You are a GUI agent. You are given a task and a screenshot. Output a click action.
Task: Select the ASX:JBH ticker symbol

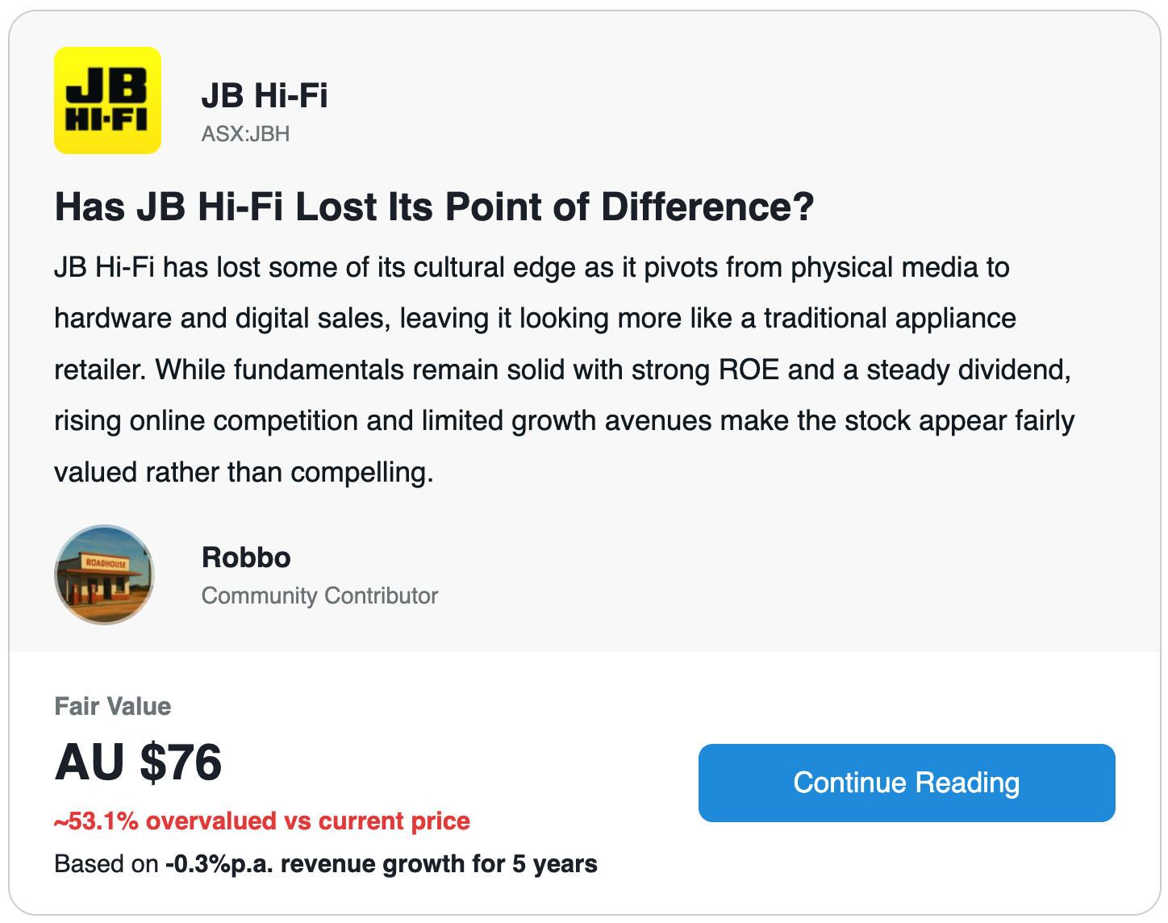tap(245, 134)
